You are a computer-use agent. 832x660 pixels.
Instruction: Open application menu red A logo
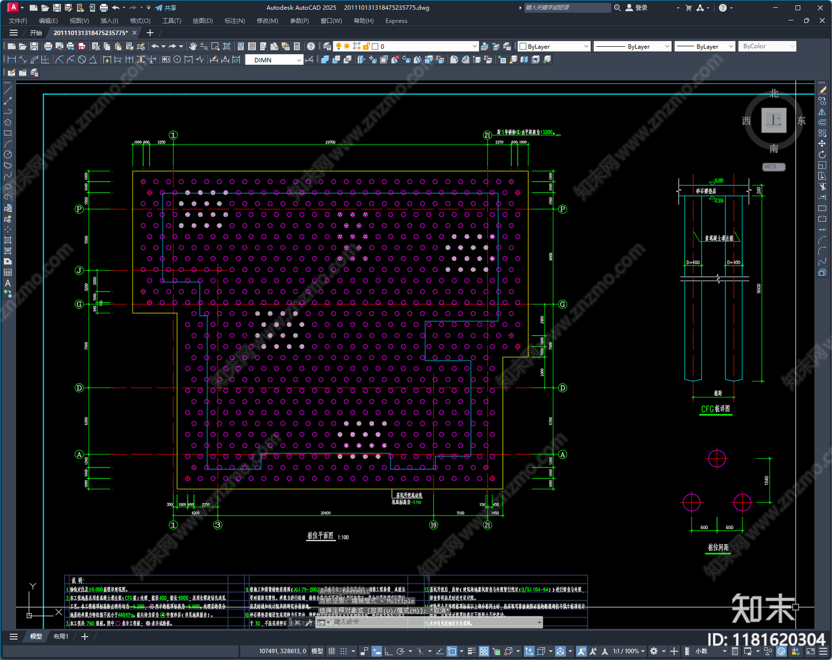click(x=13, y=7)
